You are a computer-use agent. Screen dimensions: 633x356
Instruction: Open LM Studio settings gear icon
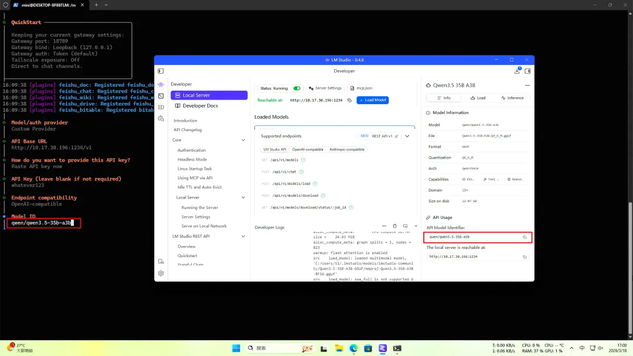click(x=161, y=273)
